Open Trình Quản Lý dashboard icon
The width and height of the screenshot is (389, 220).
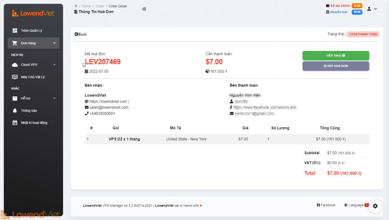tap(15, 30)
